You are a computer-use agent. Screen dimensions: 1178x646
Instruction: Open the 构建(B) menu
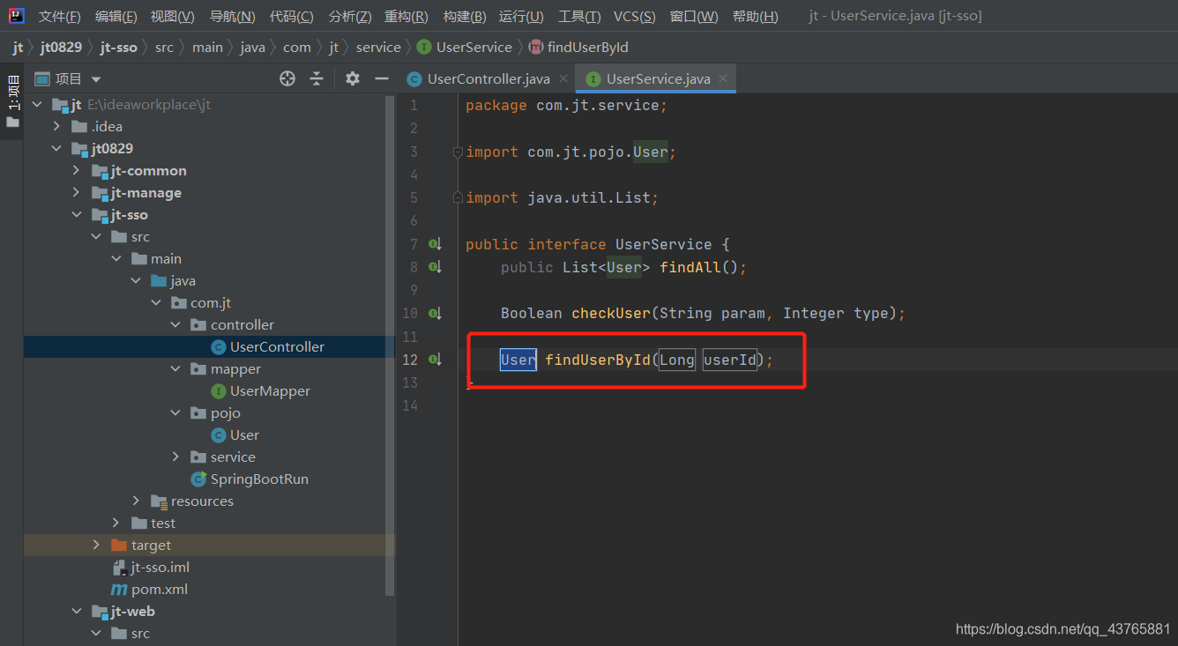tap(464, 17)
